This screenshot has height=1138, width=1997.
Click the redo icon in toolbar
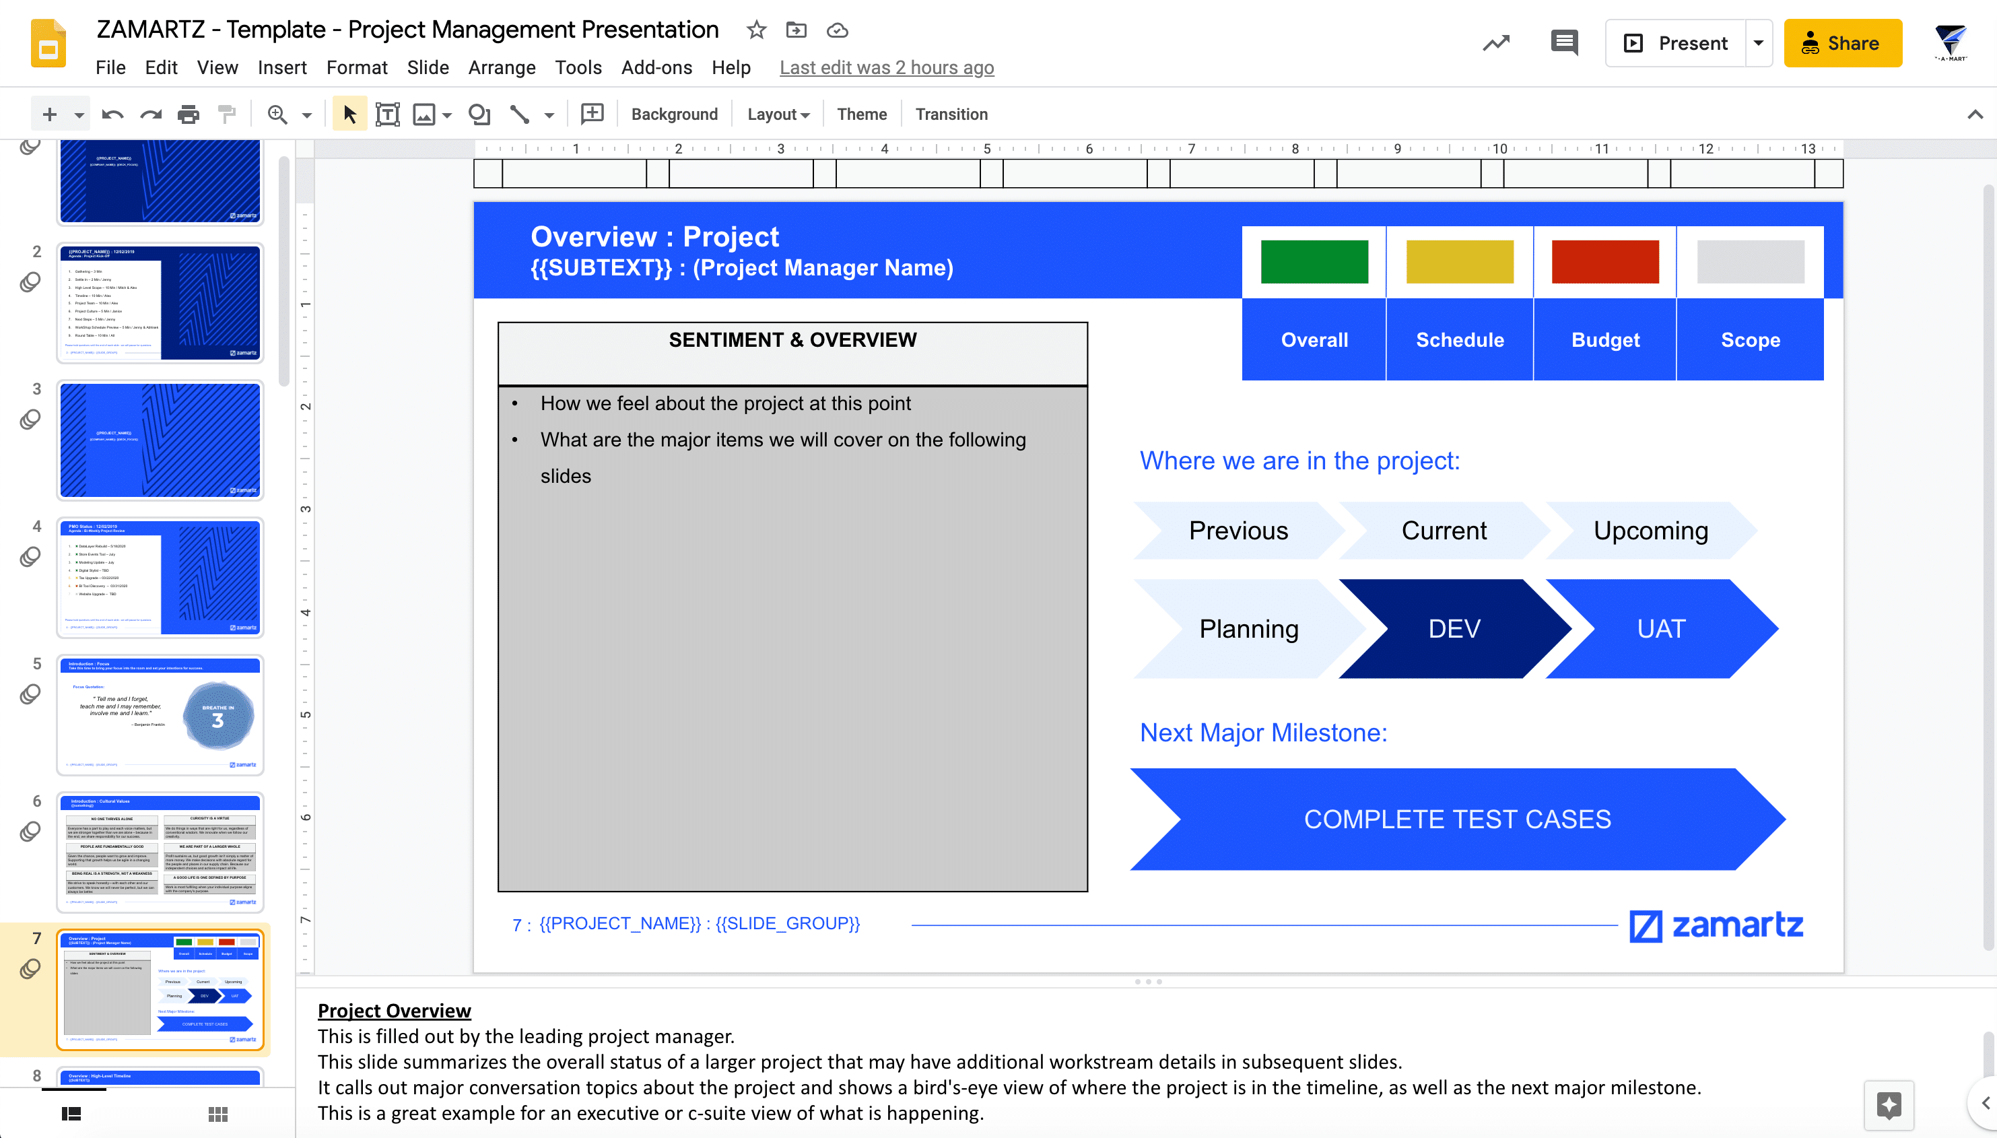[x=152, y=114]
